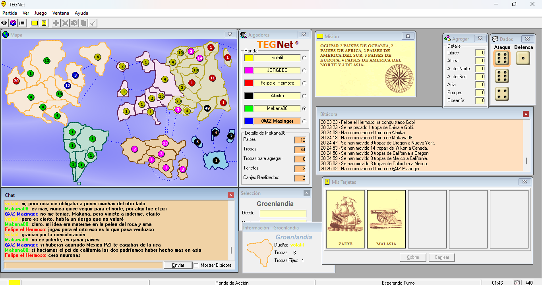Click the greyed X toolbar icon

click(65, 23)
